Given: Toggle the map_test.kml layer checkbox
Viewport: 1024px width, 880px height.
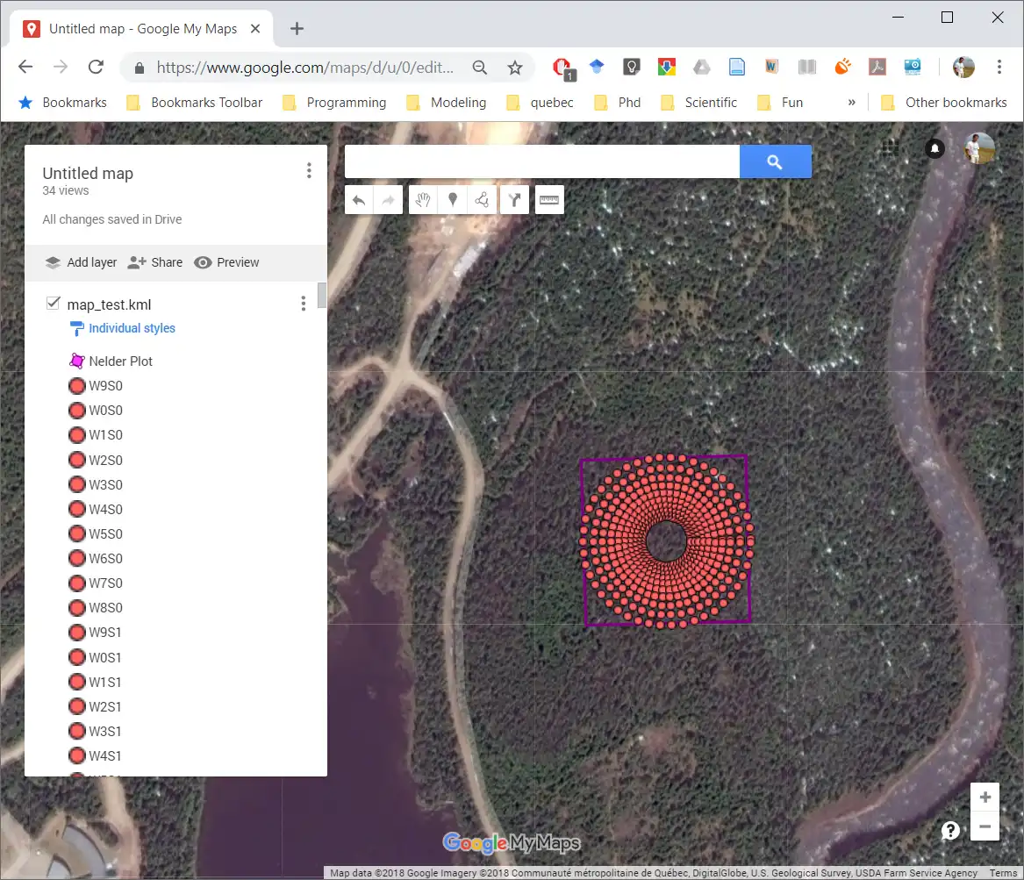Looking at the screenshot, I should coord(53,304).
